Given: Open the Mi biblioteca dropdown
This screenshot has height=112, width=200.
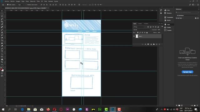Looking at the screenshot, I should click(x=187, y=16).
